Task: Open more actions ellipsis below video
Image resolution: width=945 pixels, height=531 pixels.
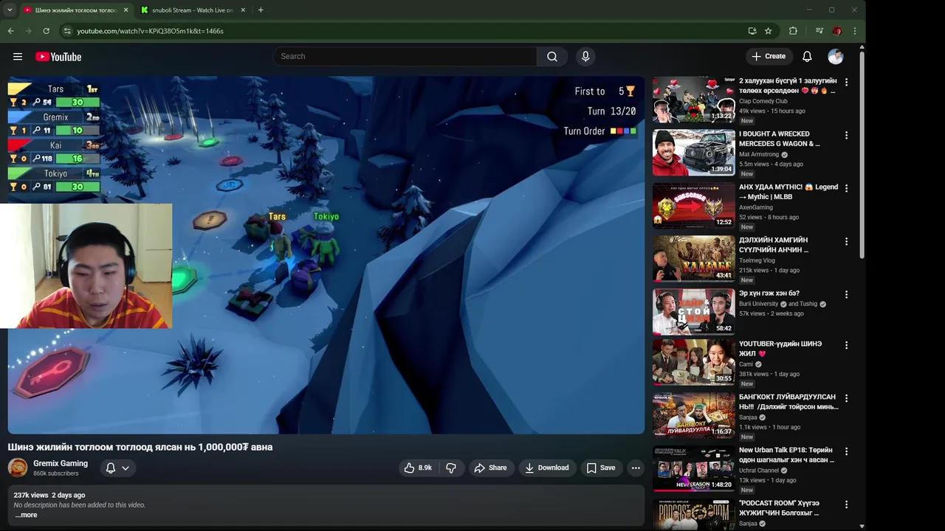Action: click(636, 468)
